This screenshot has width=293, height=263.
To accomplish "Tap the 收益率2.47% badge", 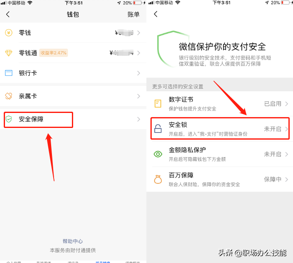I will click(54, 53).
